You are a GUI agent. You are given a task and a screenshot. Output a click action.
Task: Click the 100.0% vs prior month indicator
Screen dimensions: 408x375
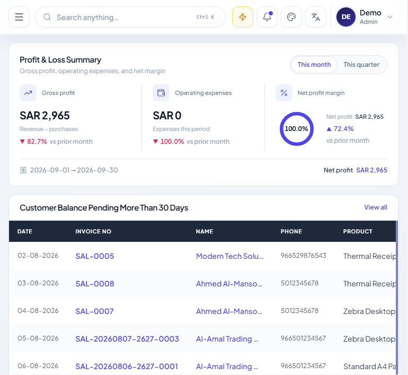pos(191,142)
